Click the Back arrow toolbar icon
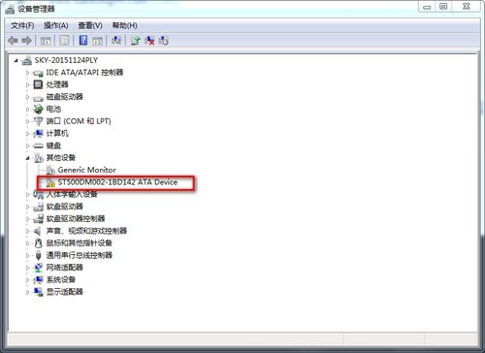Screen dimensions: 485x353 [x=13, y=41]
